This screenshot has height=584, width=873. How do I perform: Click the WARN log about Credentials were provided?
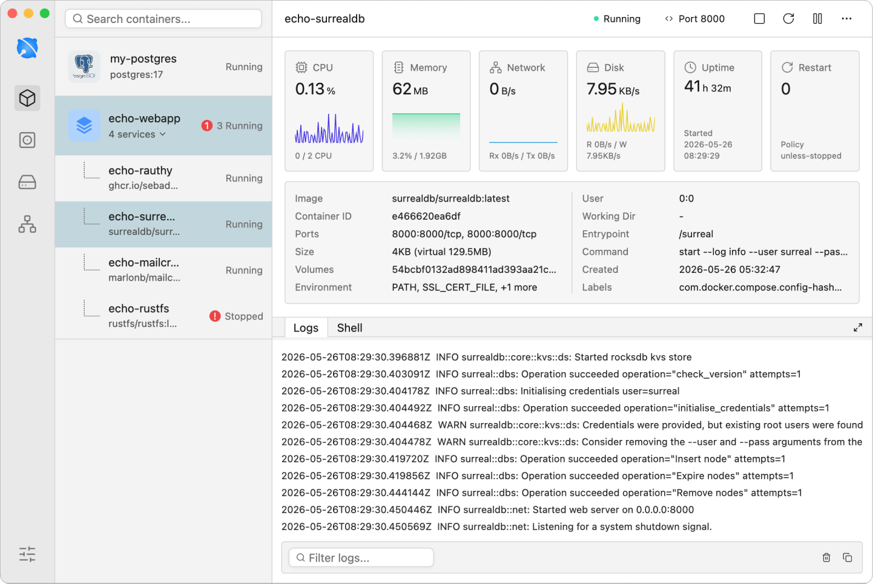coord(572,425)
